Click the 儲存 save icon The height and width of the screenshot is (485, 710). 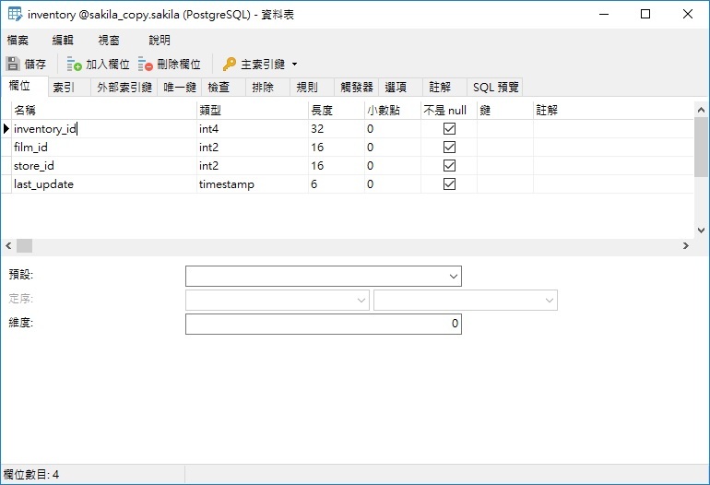click(13, 64)
